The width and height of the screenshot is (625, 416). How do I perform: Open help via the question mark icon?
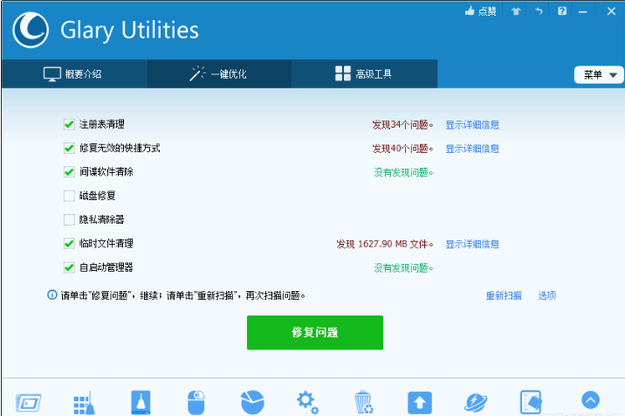point(561,11)
